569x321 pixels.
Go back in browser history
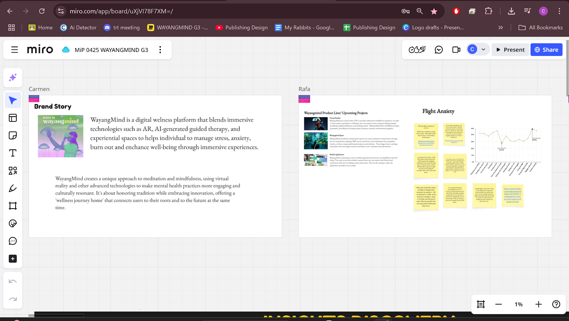pyautogui.click(x=10, y=11)
